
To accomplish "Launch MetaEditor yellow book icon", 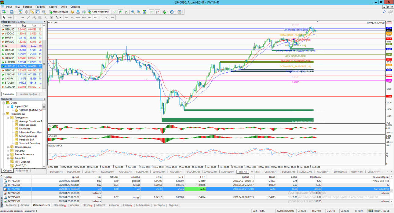I will pos(72,12).
